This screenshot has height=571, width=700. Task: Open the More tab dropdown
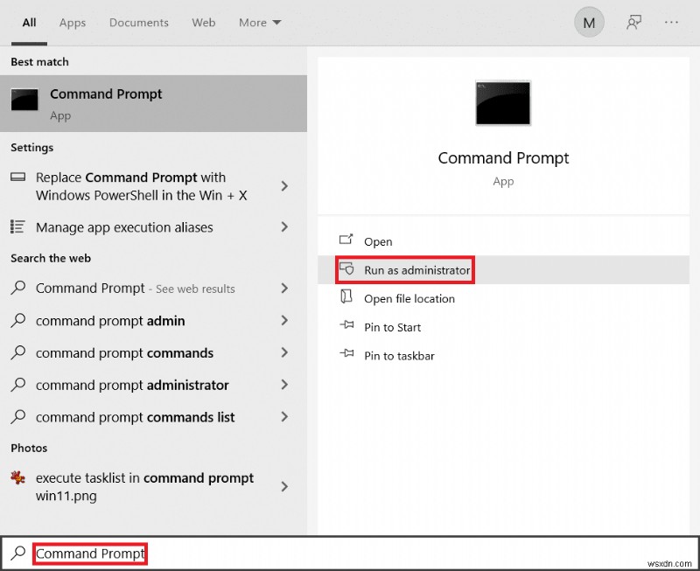click(x=259, y=23)
